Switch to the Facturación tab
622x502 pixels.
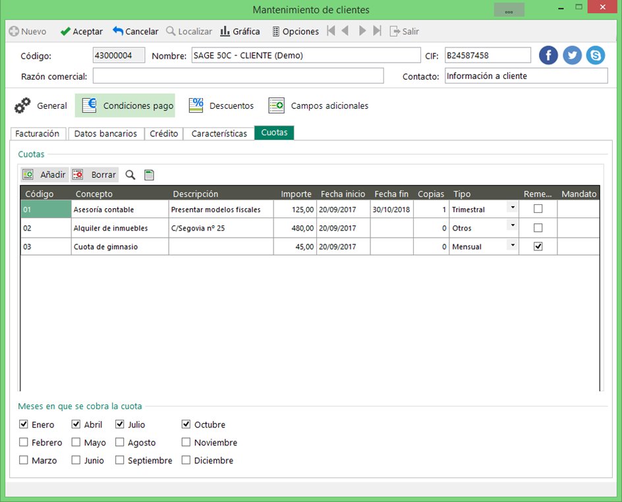[x=38, y=134]
